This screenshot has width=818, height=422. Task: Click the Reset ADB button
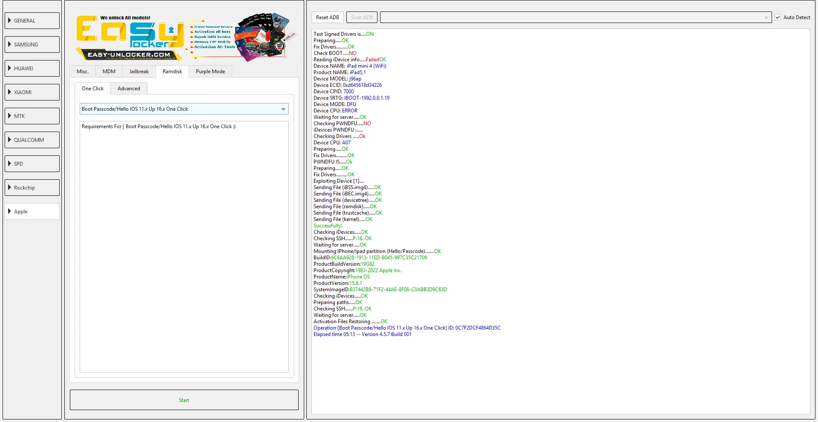328,17
